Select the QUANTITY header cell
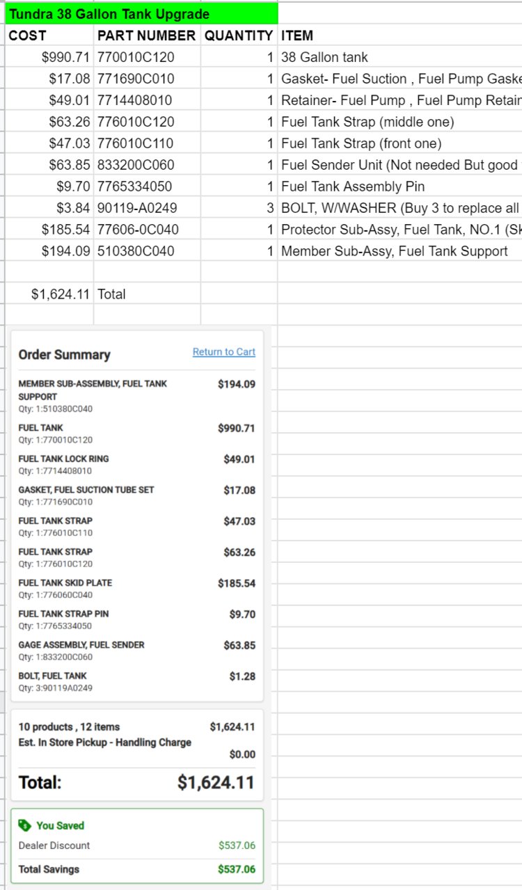Viewport: 522px width, 890px height. (239, 35)
